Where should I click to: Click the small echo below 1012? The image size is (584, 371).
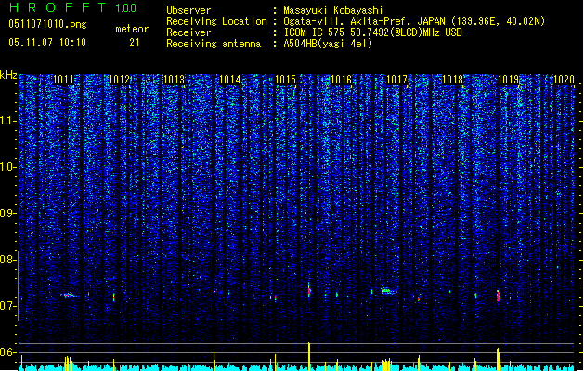pos(114,298)
